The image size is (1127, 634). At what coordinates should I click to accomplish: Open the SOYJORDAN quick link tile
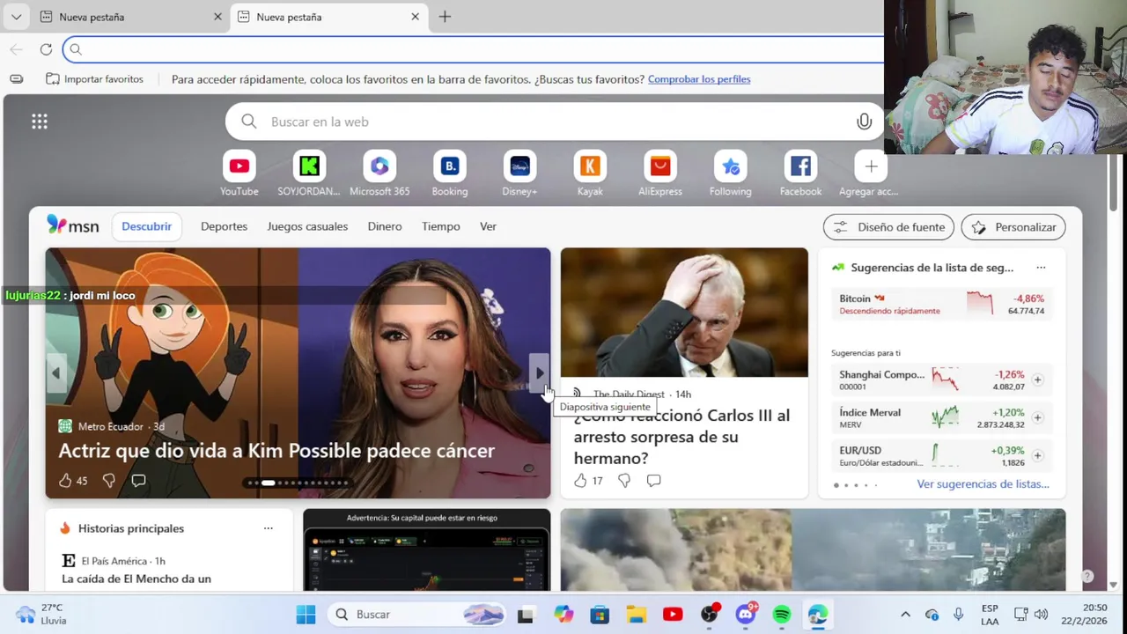[x=309, y=173]
